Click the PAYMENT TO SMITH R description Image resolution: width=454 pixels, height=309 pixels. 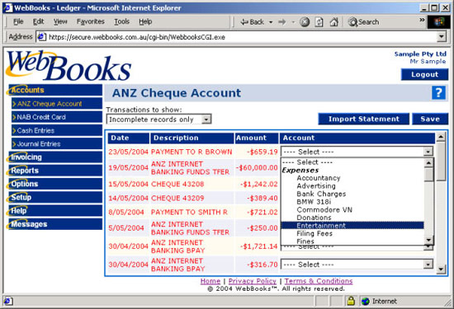(x=189, y=212)
